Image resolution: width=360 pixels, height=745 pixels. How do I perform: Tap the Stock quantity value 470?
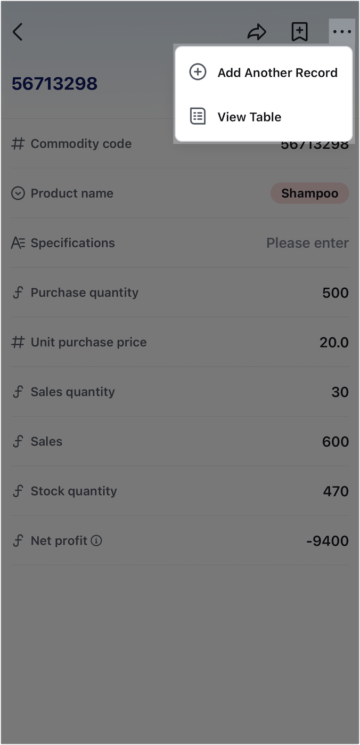(x=336, y=491)
